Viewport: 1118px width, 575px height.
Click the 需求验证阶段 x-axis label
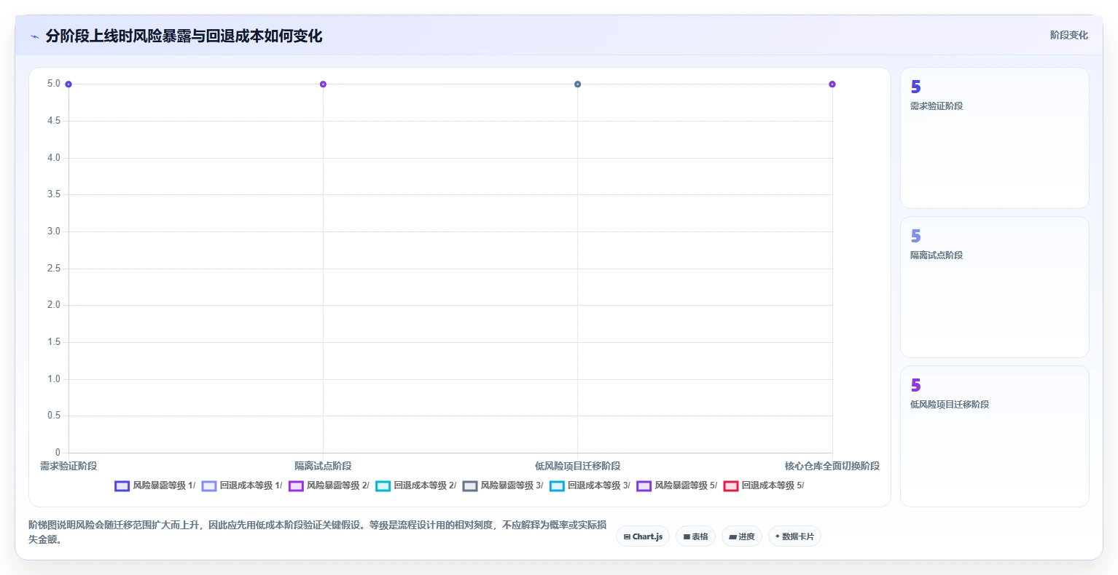click(x=69, y=466)
